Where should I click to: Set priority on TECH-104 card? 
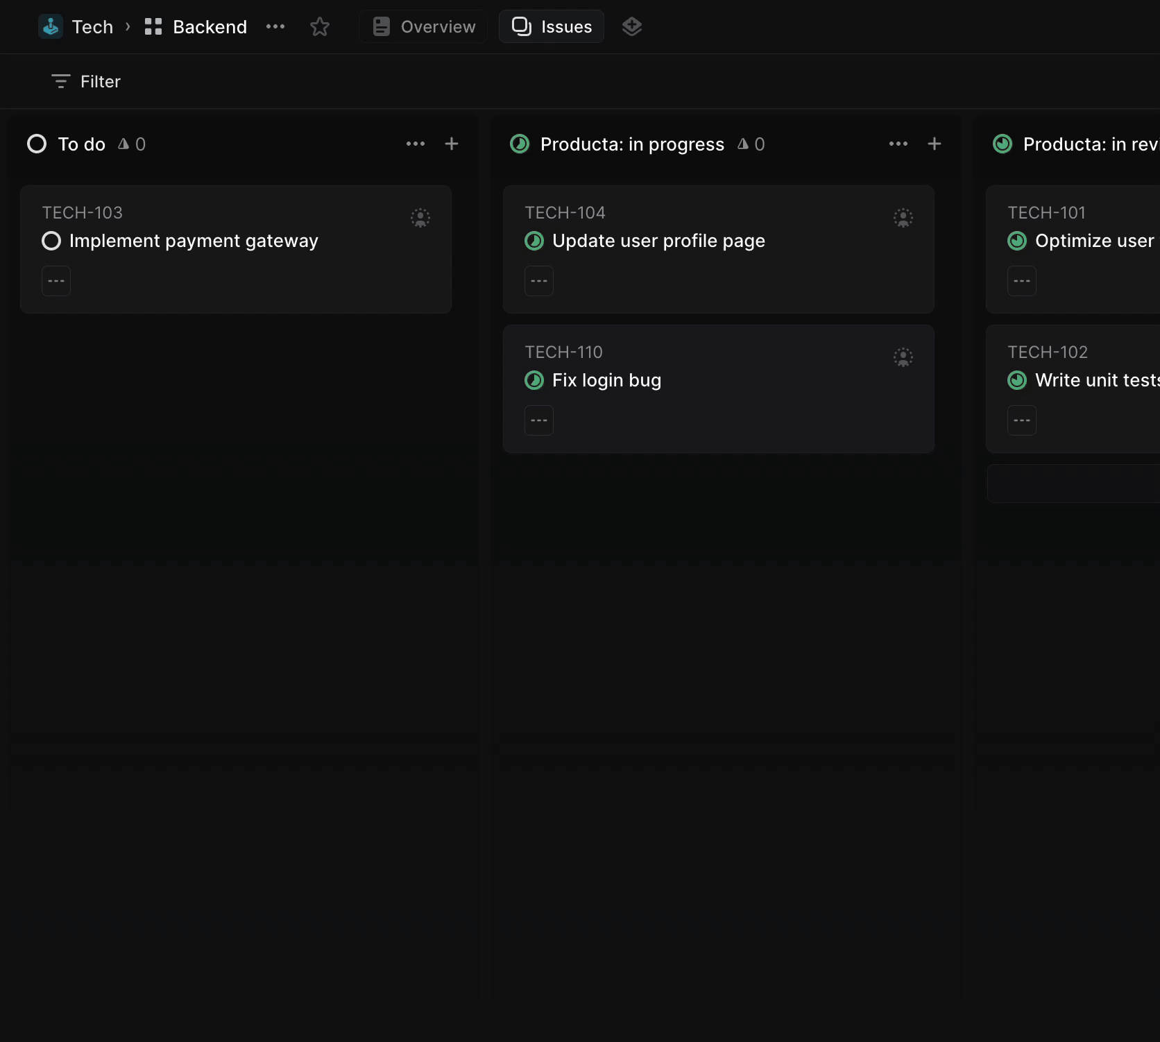click(x=539, y=281)
